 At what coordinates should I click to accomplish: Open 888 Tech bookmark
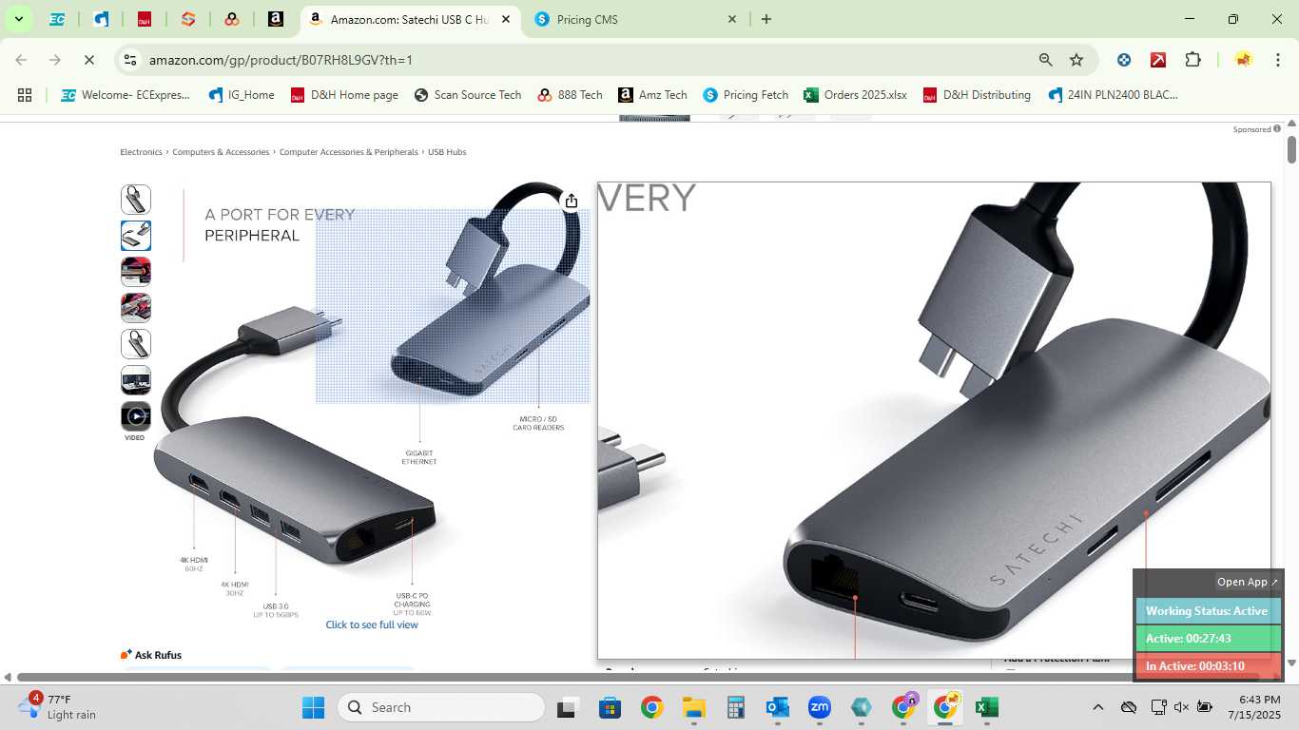click(571, 95)
